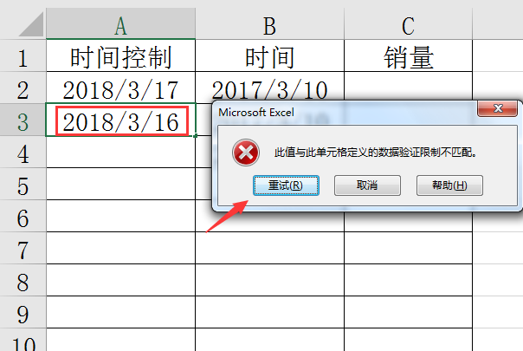The width and height of the screenshot is (523, 351).
Task: Select row 8 header
Action: click(x=23, y=280)
